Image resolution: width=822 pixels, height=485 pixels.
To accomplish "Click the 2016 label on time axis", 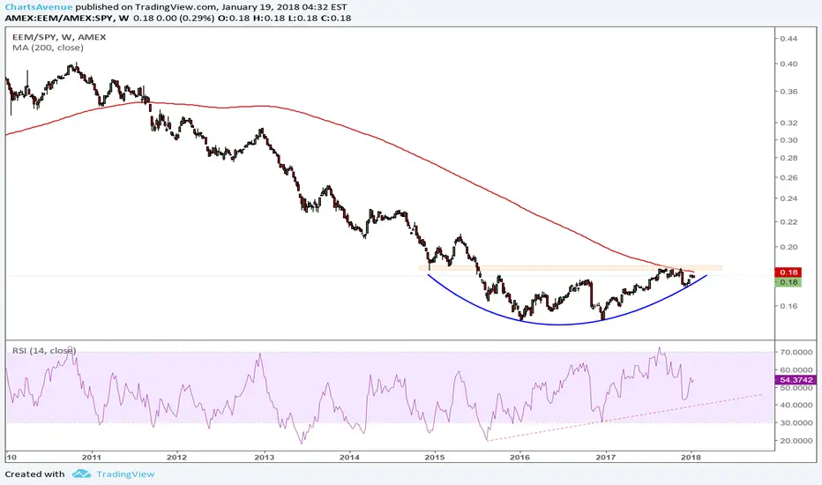I will pyautogui.click(x=519, y=457).
